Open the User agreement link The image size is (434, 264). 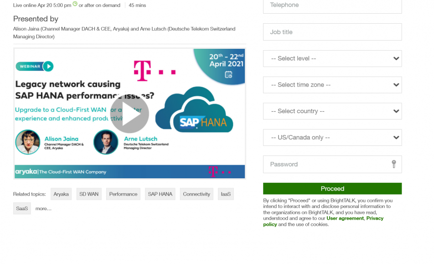click(x=345, y=218)
